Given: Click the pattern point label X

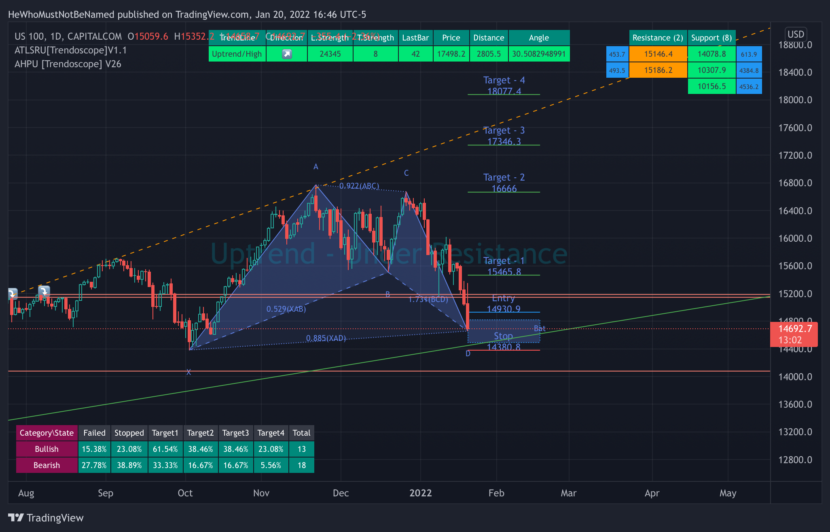Looking at the screenshot, I should point(188,372).
